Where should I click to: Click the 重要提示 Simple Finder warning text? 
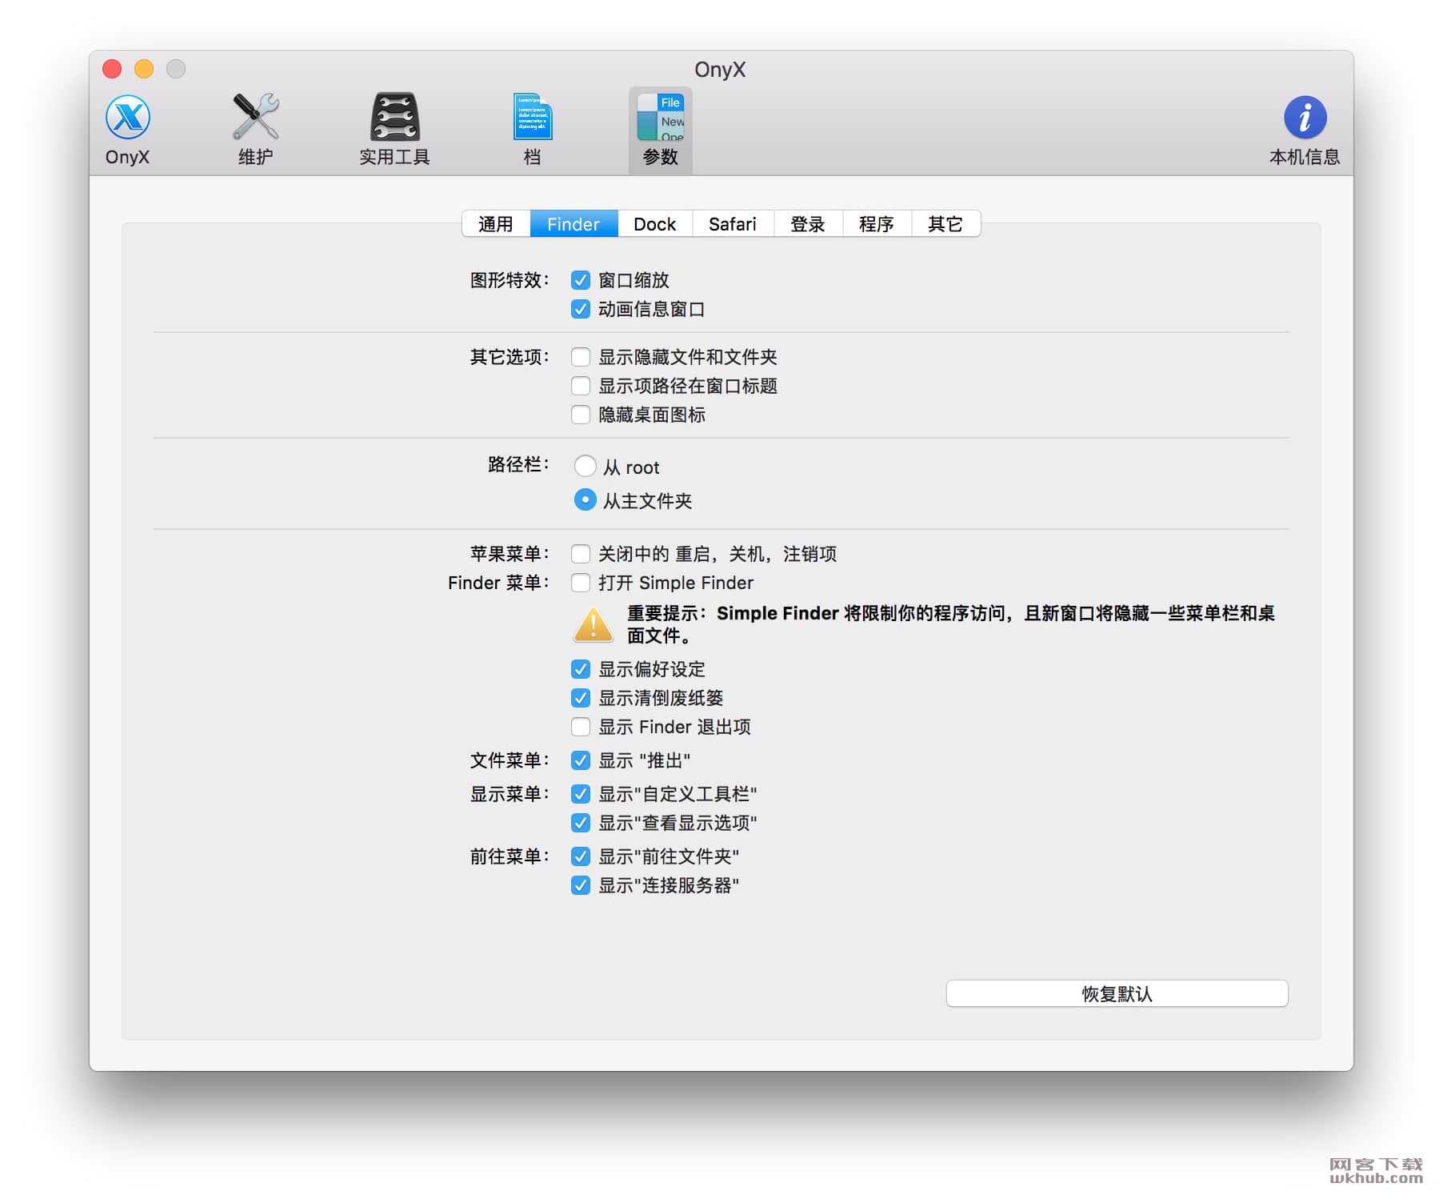point(950,624)
